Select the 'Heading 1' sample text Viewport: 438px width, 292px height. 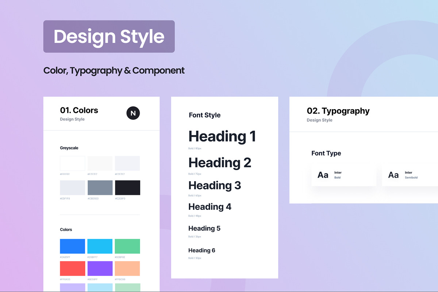pos(222,136)
